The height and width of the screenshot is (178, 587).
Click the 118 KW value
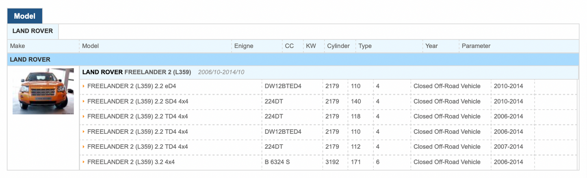click(356, 116)
